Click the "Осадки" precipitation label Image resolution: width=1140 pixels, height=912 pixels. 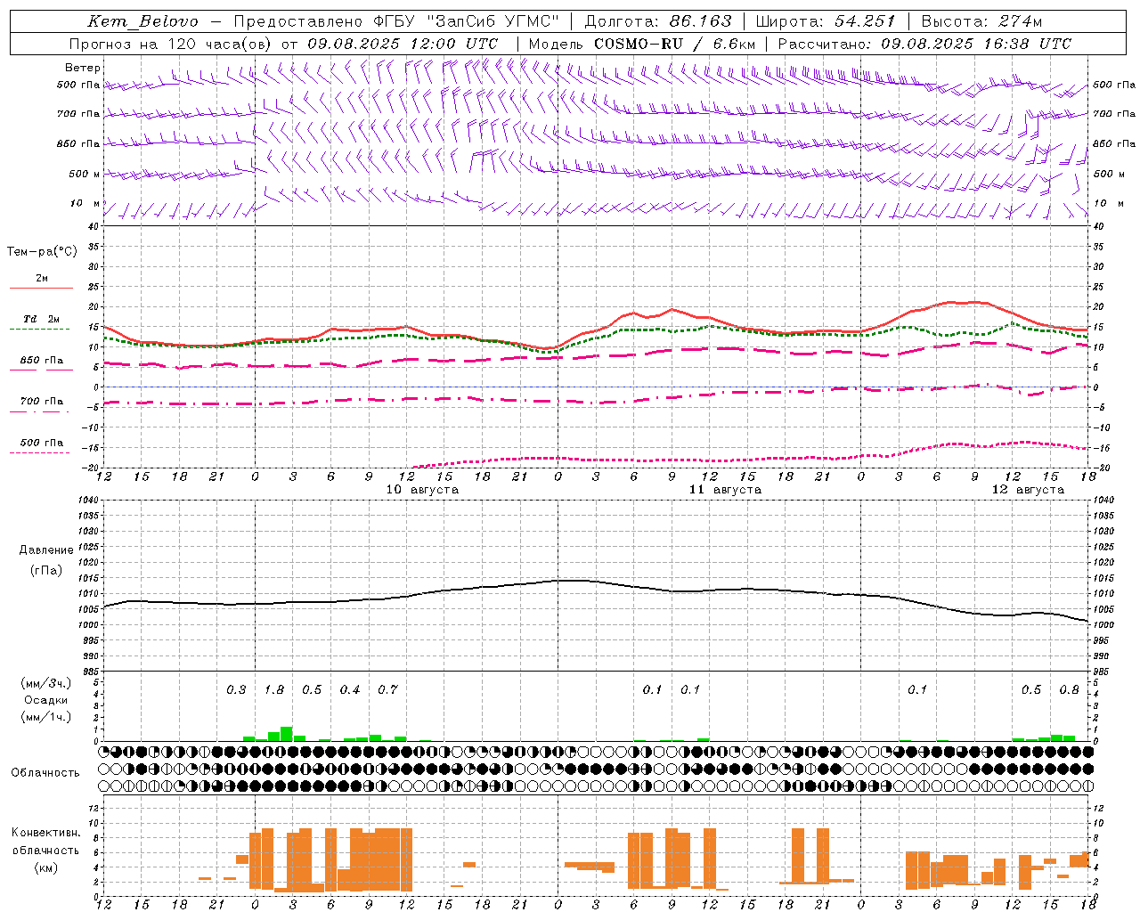tap(45, 700)
